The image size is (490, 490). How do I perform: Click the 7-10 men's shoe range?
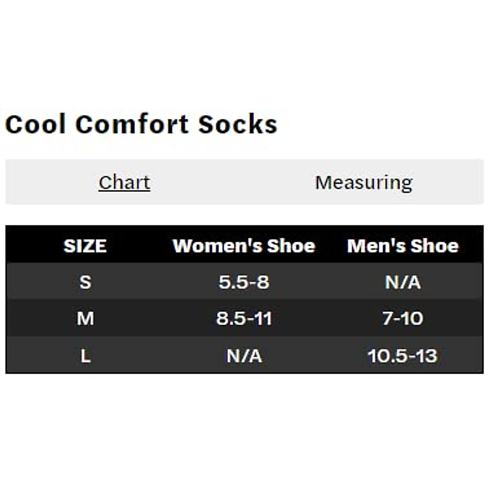point(403,318)
